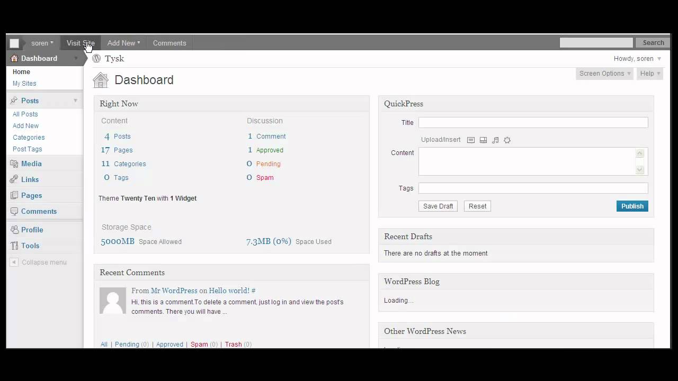Click the Pages icon in sidebar
Image resolution: width=678 pixels, height=381 pixels.
[x=14, y=195]
